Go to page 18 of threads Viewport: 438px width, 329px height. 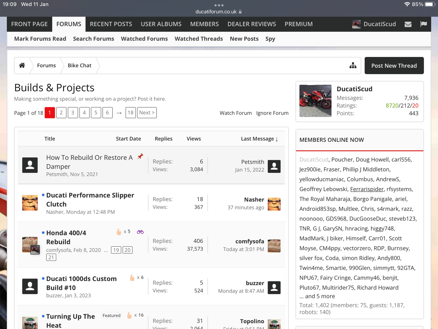(131, 113)
